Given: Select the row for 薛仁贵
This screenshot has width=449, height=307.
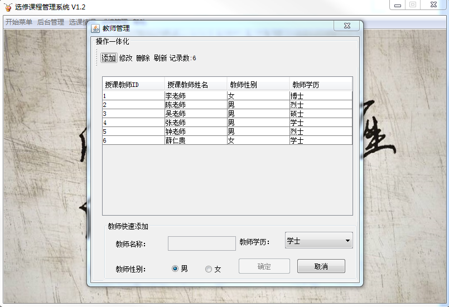Looking at the screenshot, I should pyautogui.click(x=228, y=140).
